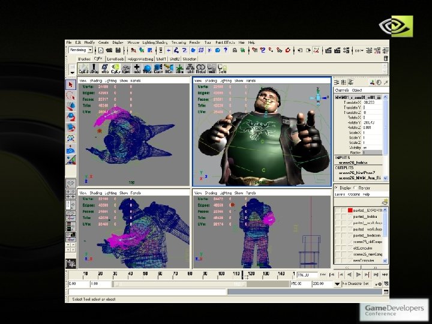Viewport: 432px width, 324px height.
Task: Open the Create menu
Action: point(103,43)
